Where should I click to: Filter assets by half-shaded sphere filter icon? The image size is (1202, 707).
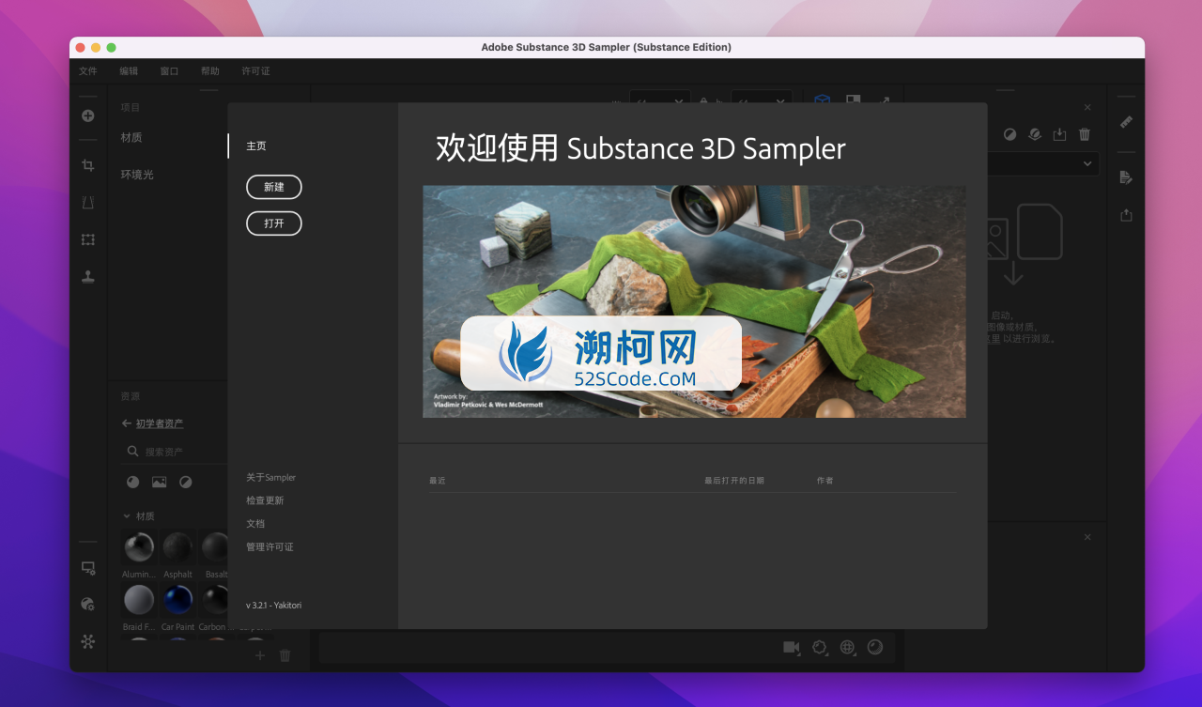[x=185, y=482]
